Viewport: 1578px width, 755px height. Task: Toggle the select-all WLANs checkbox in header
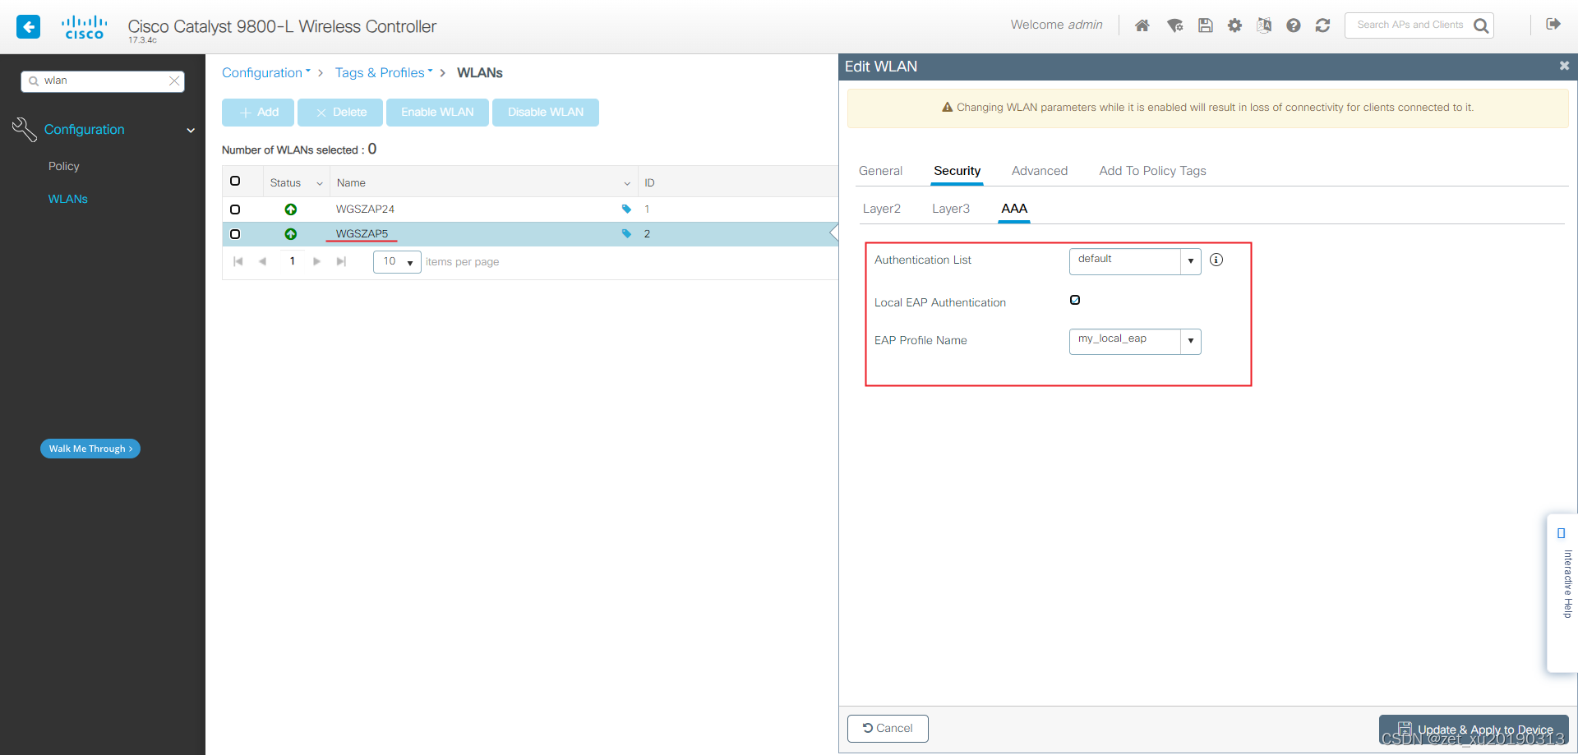(x=235, y=181)
